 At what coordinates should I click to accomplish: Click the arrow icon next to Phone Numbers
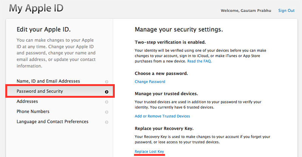107,112
